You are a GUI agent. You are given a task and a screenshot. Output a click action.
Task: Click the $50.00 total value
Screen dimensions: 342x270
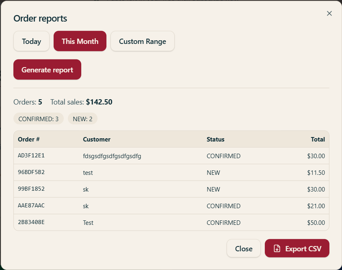tap(316, 223)
